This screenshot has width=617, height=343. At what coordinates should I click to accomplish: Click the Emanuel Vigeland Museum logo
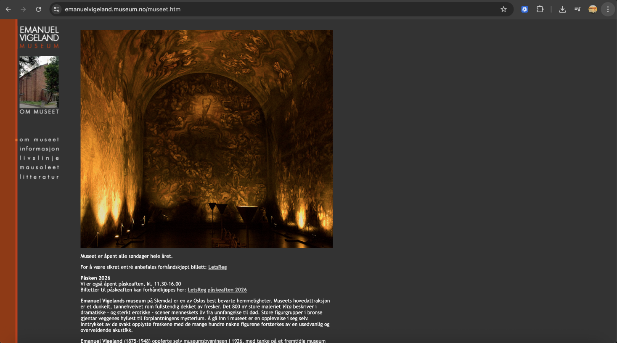[x=39, y=37]
